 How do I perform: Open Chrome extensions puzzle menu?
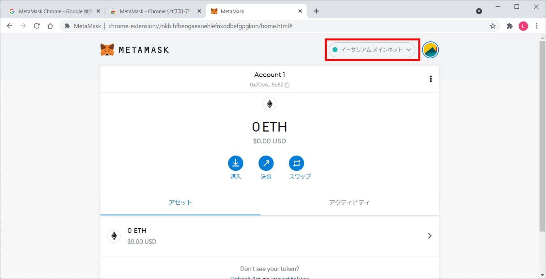coord(509,26)
